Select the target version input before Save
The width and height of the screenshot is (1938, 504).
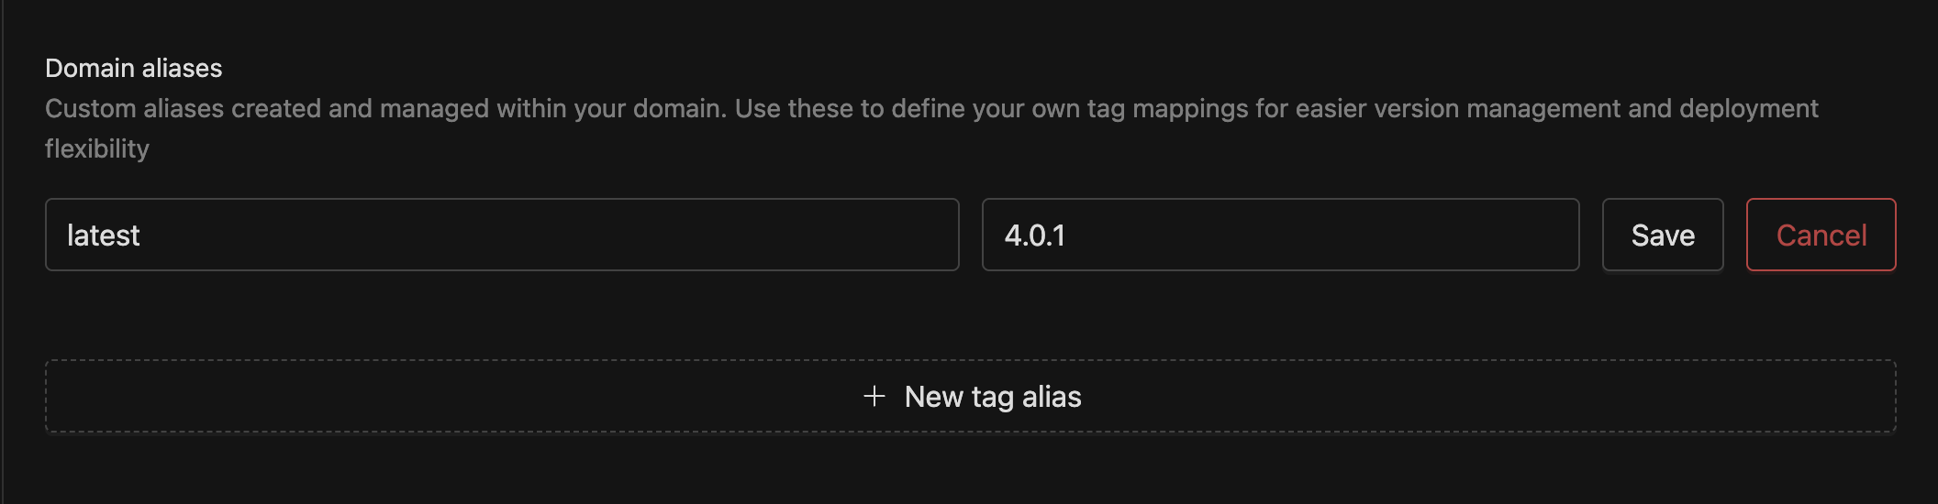(1279, 236)
